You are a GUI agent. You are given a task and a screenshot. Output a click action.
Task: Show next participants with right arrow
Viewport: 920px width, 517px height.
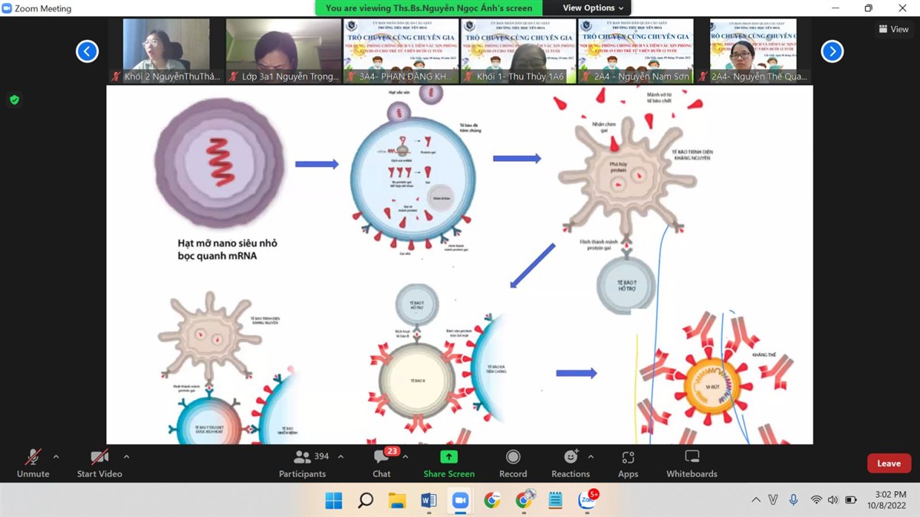(832, 51)
